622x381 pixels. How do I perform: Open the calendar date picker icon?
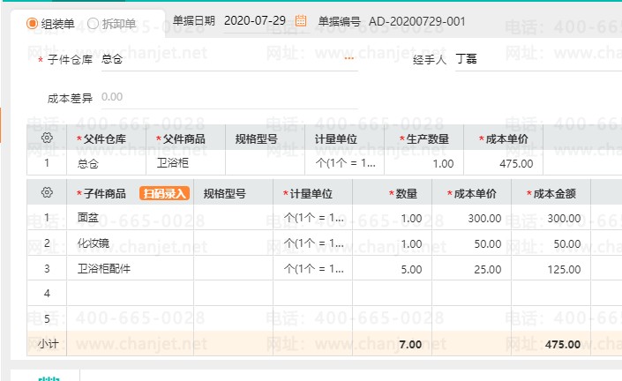(301, 21)
